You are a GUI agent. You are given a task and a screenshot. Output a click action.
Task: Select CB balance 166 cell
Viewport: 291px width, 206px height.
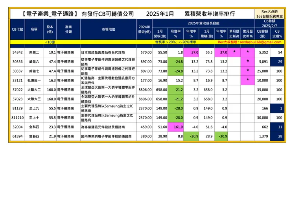262,108
